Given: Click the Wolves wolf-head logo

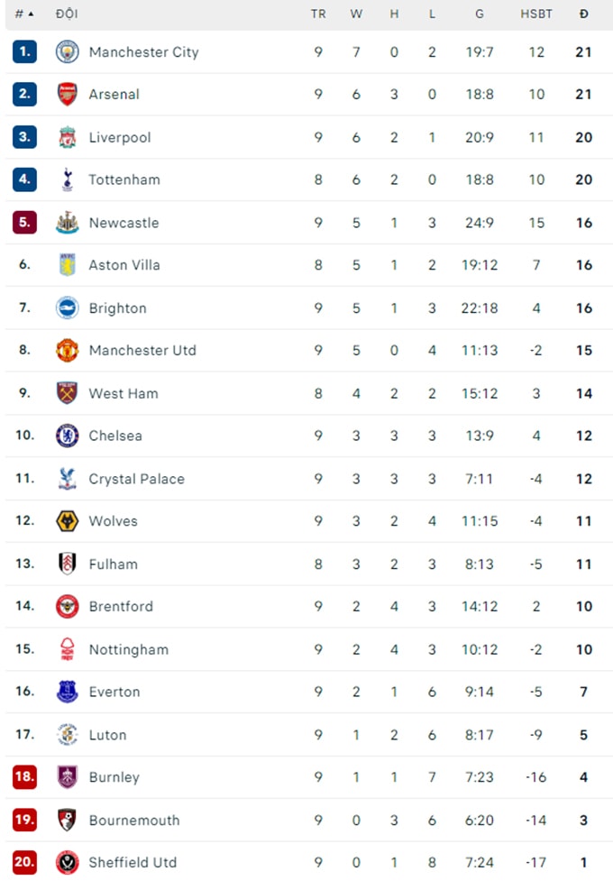Looking at the screenshot, I should coord(67,521).
